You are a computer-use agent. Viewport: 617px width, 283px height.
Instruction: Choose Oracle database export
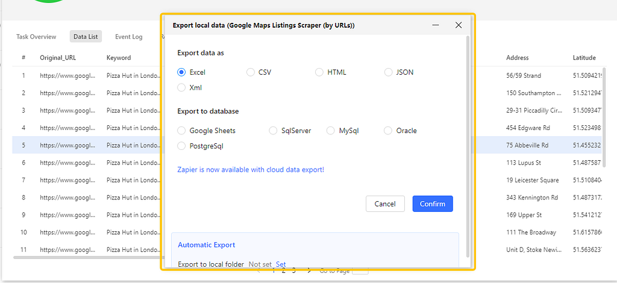[x=389, y=131]
